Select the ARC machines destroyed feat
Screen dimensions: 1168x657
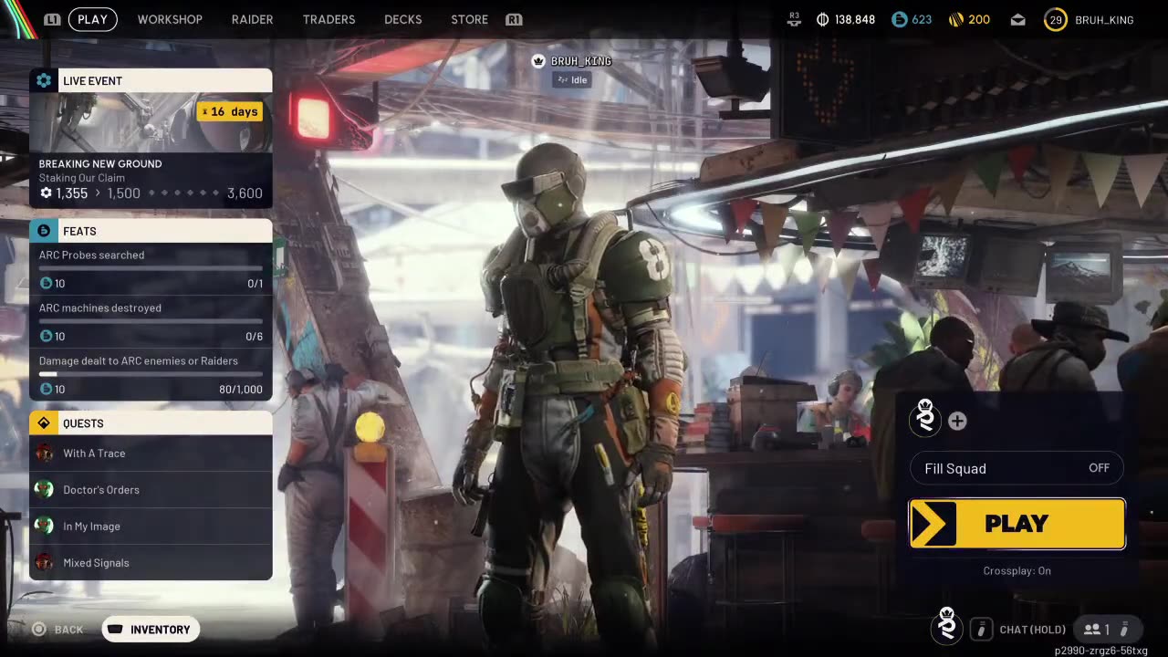click(151, 322)
